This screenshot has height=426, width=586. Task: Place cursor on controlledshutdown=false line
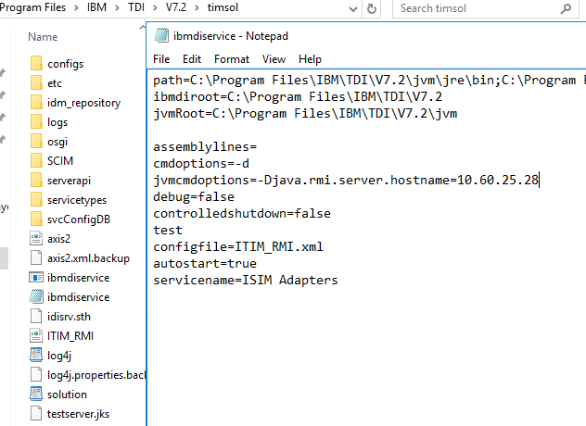tap(242, 214)
